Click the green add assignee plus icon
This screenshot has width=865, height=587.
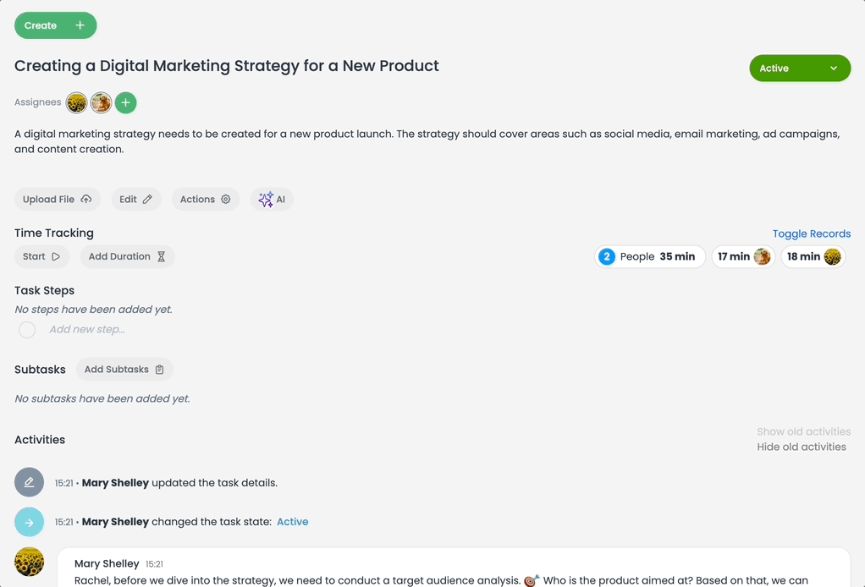(x=125, y=102)
